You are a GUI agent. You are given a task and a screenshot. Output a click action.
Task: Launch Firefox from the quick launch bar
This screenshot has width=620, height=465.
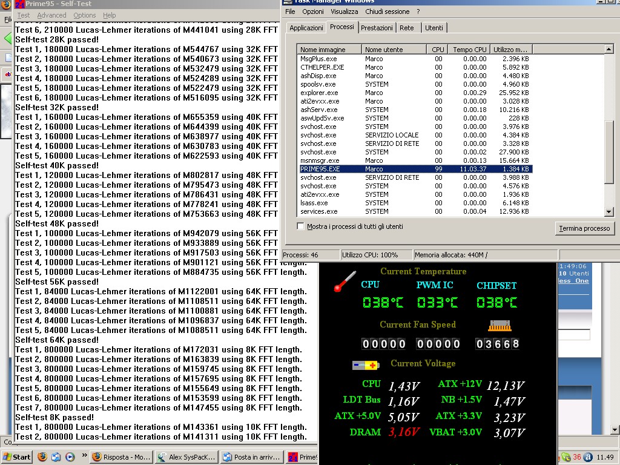[43, 457]
